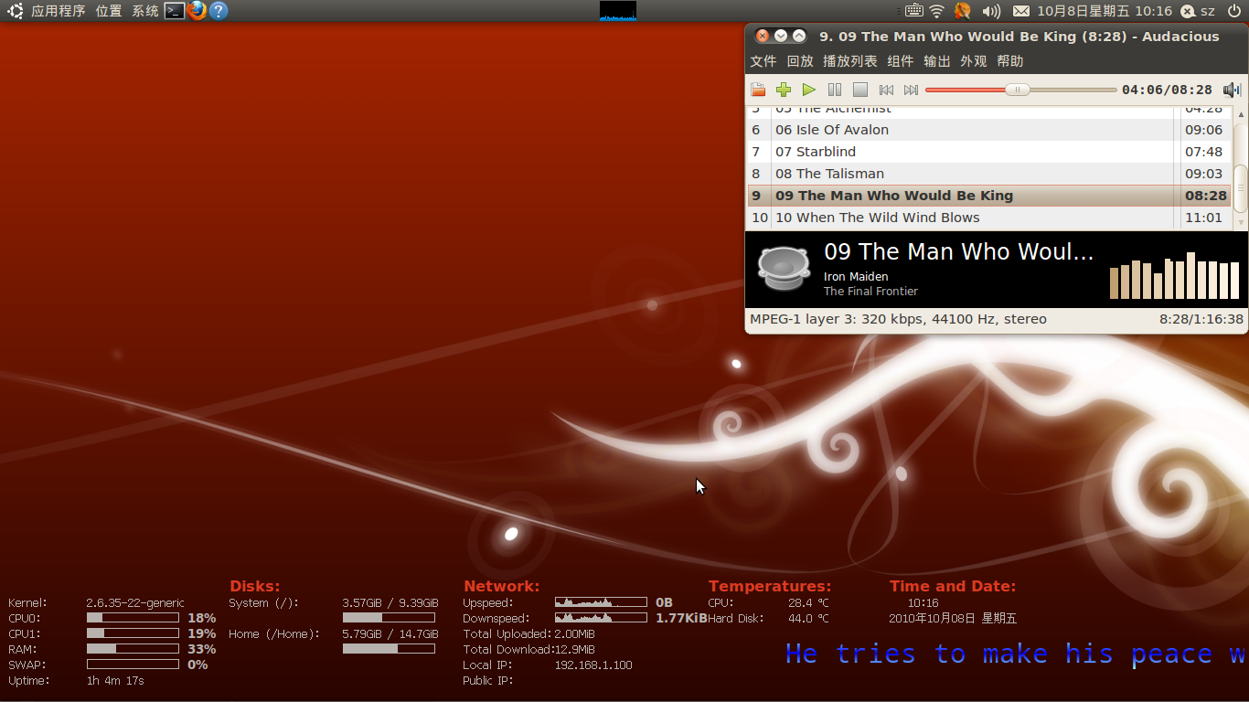The width and height of the screenshot is (1249, 702).
Task: Click the 10月8日星期五 10:16 panel clock
Action: click(1105, 11)
